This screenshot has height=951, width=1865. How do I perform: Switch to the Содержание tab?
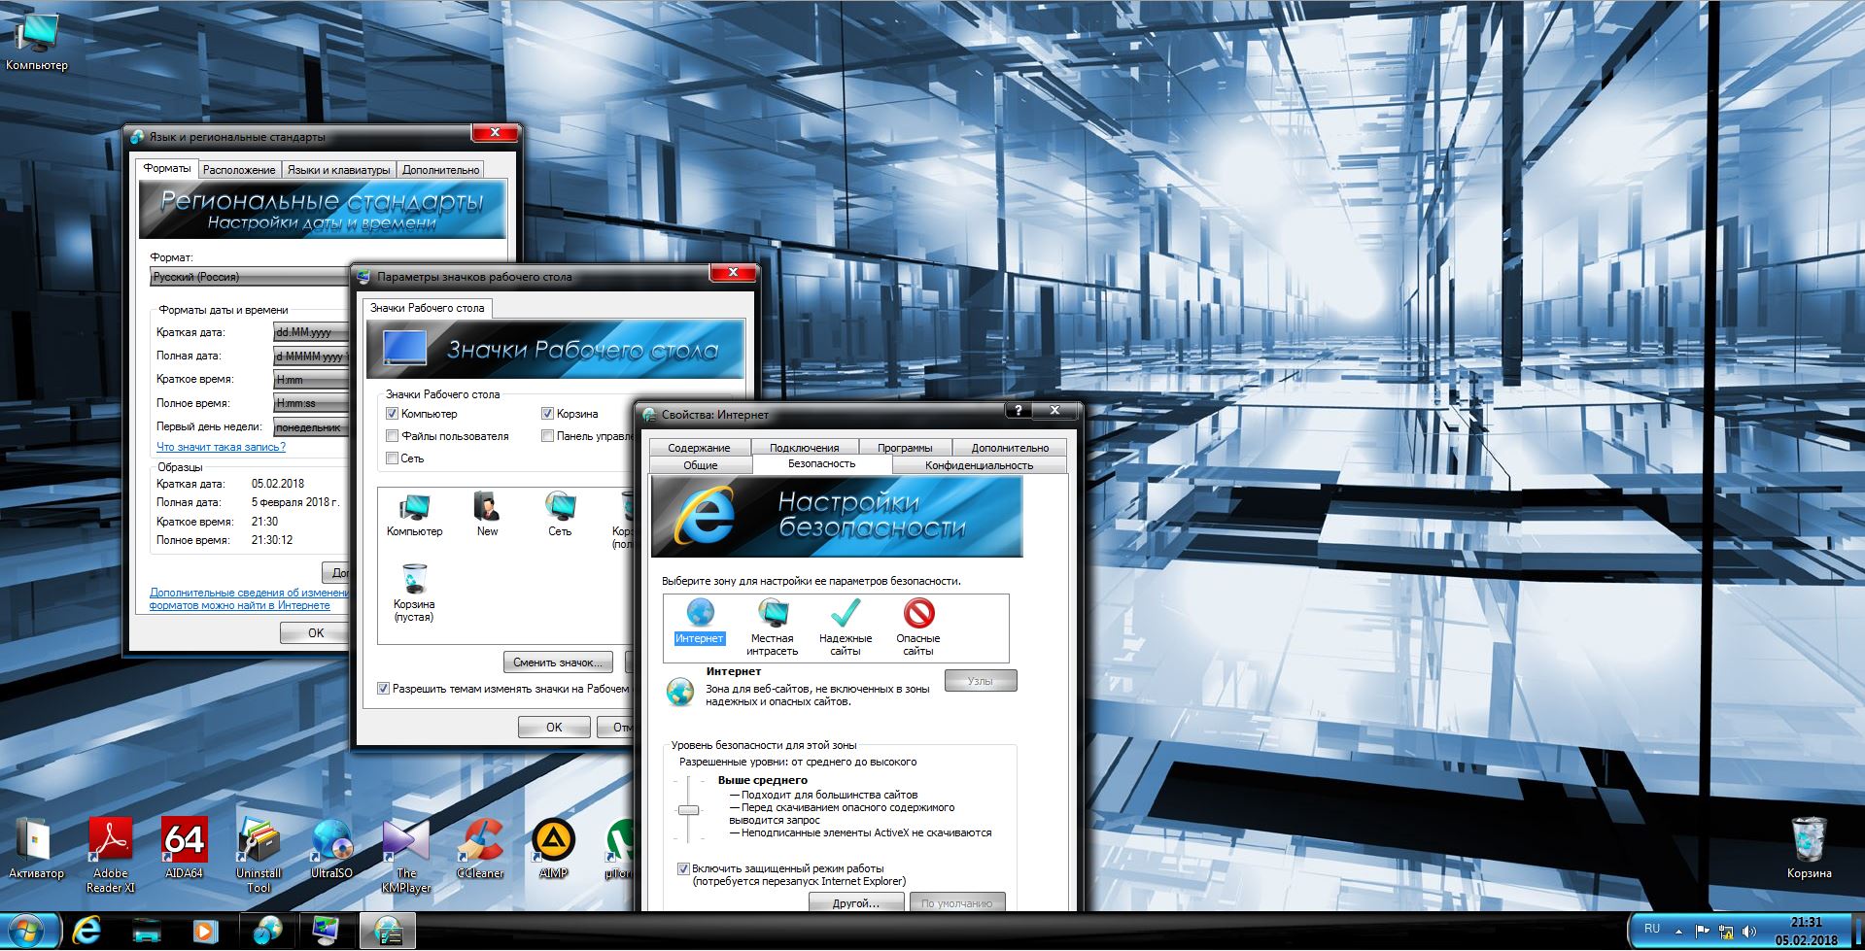[x=699, y=448]
